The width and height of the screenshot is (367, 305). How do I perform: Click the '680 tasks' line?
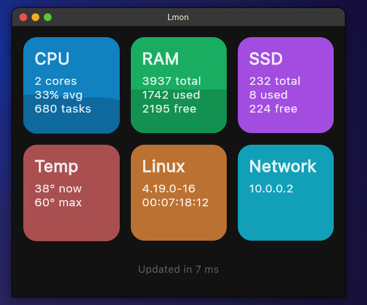point(63,109)
